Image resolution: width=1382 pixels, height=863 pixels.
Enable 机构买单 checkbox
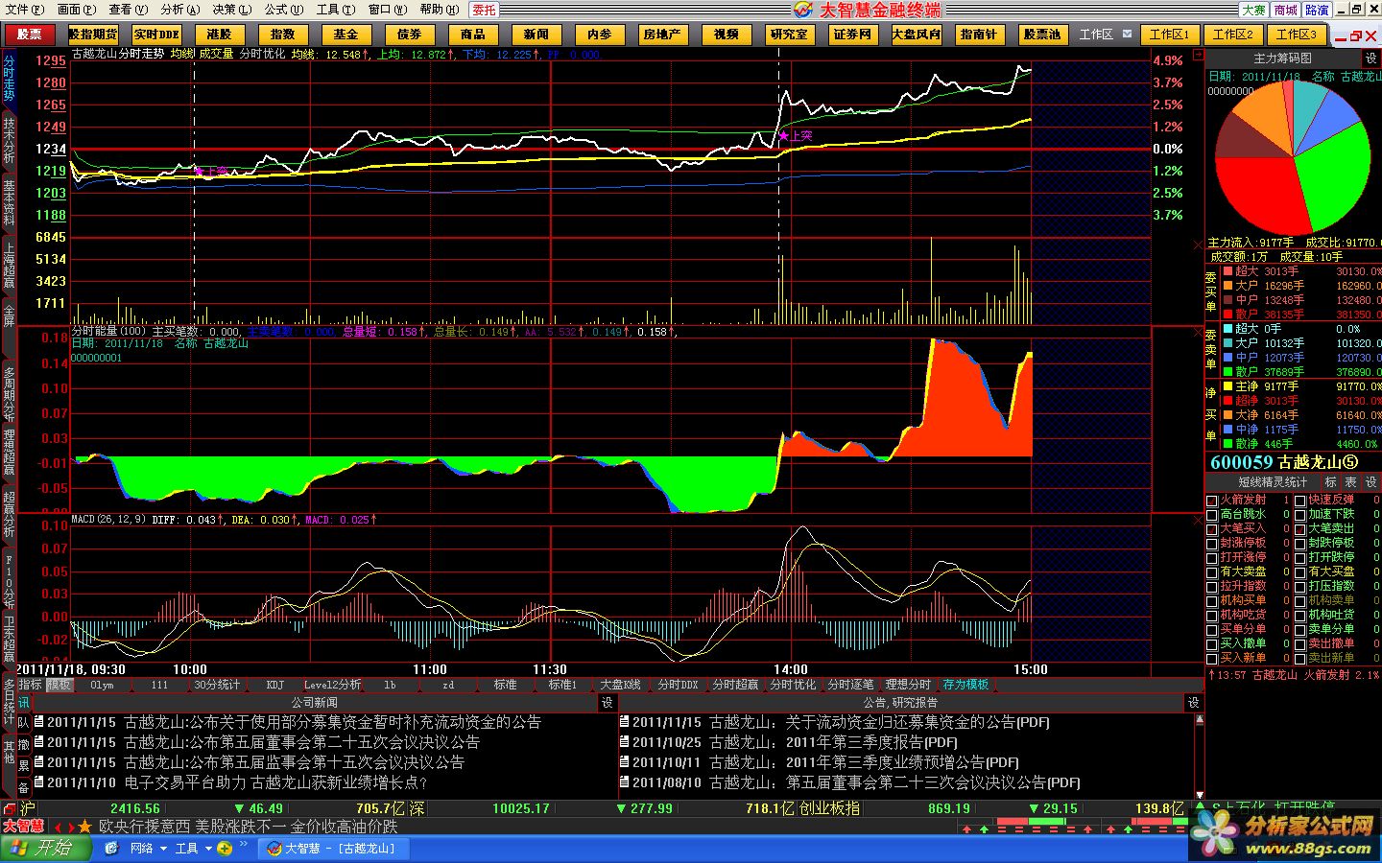1211,601
